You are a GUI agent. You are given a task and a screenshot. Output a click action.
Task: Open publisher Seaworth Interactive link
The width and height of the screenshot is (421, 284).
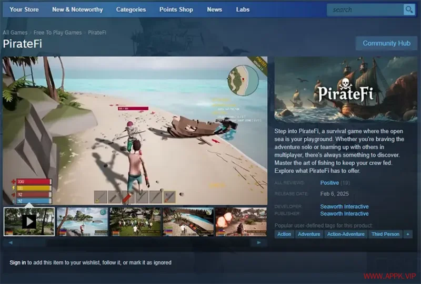tap(344, 214)
